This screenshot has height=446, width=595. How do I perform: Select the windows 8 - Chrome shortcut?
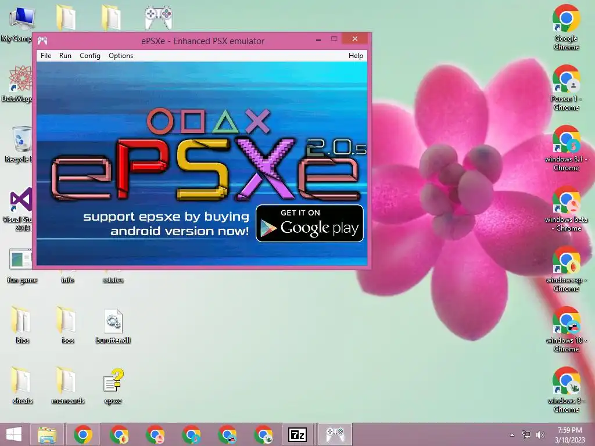click(x=566, y=390)
